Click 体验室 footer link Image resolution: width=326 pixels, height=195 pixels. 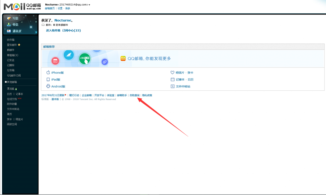111,95
